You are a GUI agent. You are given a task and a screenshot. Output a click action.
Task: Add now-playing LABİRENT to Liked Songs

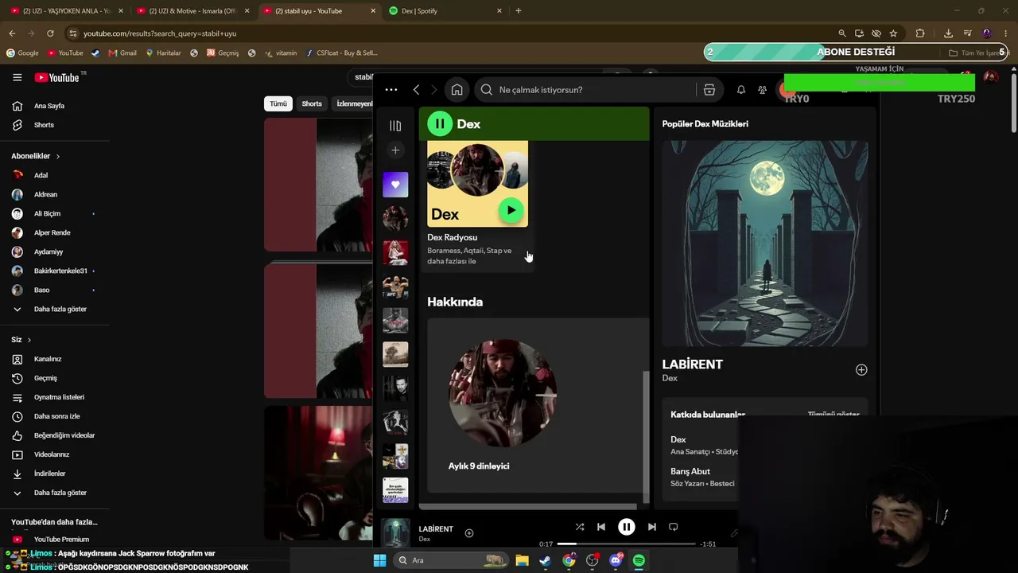tap(469, 533)
